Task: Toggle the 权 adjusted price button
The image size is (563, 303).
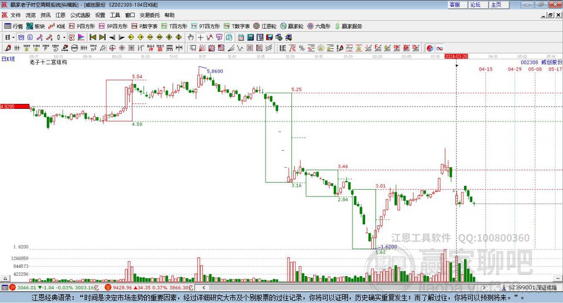Action: click(x=72, y=37)
